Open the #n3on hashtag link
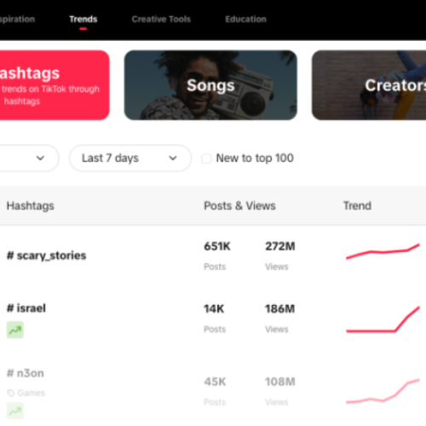The height and width of the screenshot is (426, 426). point(26,373)
